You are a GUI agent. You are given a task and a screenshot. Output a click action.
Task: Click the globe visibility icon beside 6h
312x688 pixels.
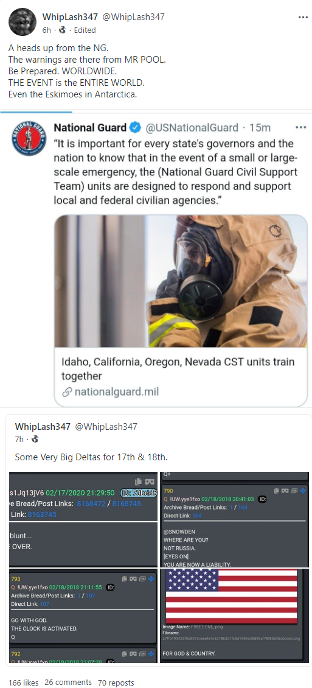62,30
